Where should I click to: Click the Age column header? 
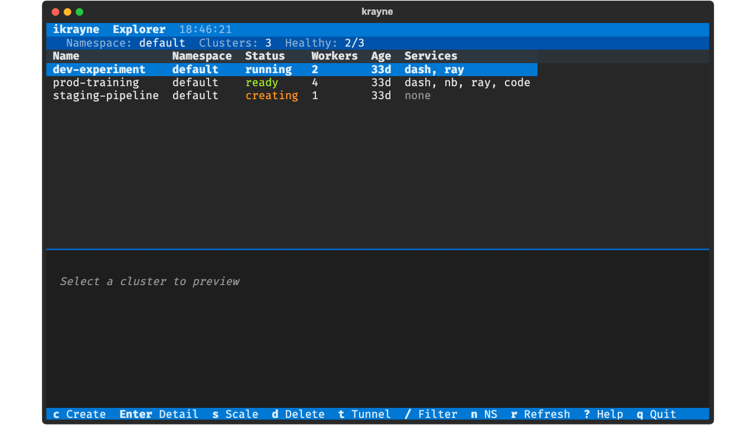coord(381,56)
